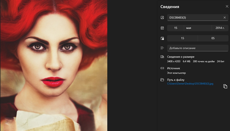Select the minutes field showing 05

point(213,38)
